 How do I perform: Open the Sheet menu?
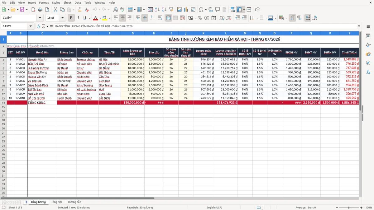point(67,2)
